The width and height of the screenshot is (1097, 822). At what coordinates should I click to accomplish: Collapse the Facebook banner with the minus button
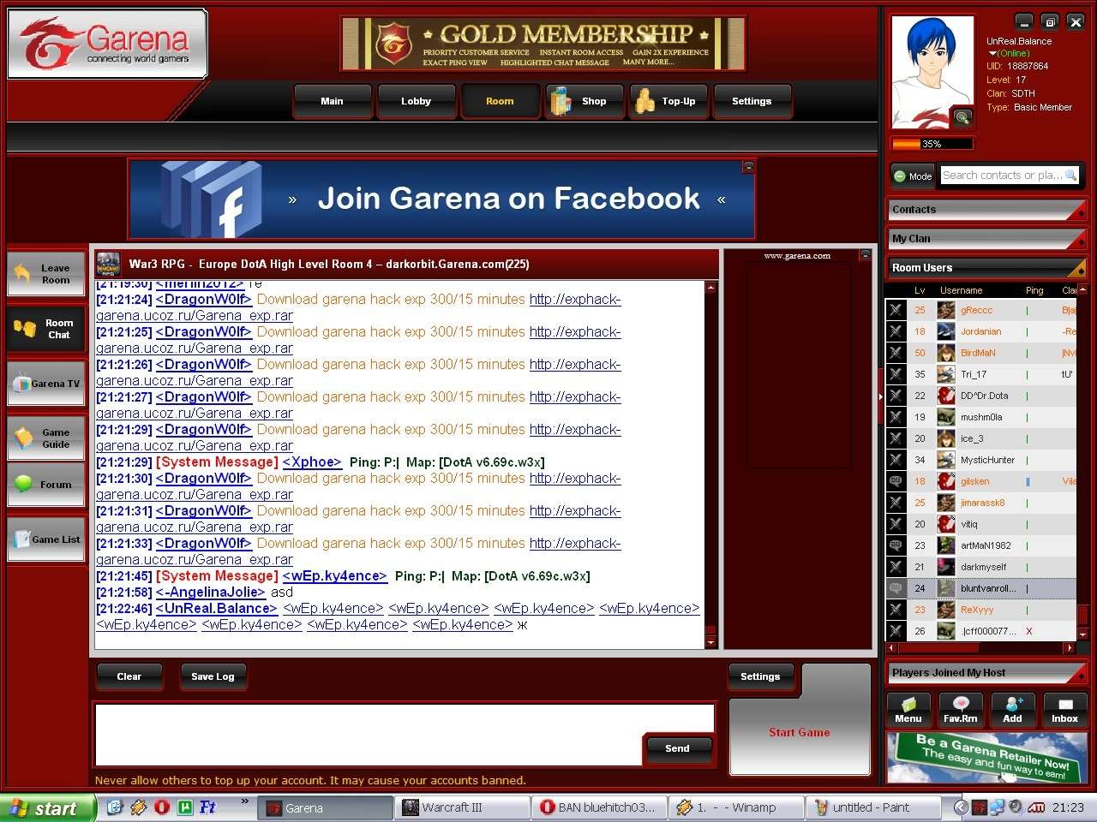748,167
